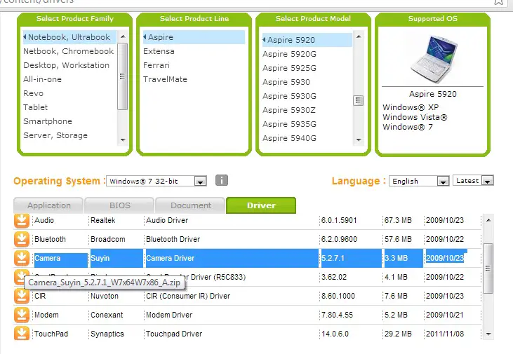The image size is (513, 354).
Task: Switch to the Document tab
Action: pyautogui.click(x=190, y=205)
